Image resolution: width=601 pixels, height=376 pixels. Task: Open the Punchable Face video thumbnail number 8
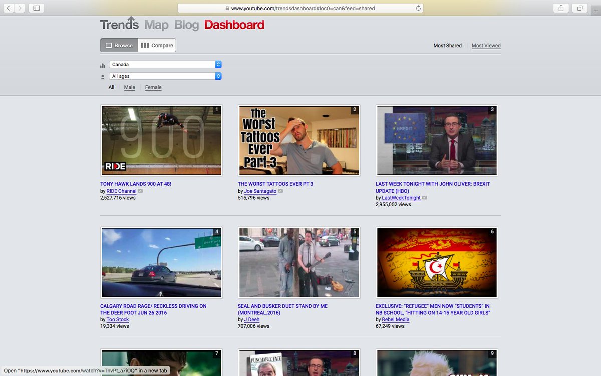coord(299,362)
